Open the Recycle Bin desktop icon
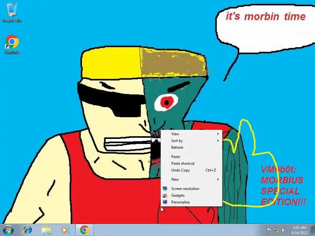The width and height of the screenshot is (315, 236). click(12, 12)
